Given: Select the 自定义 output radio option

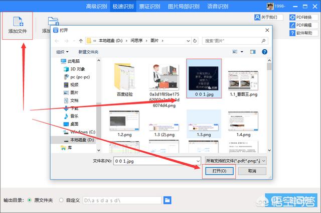Looking at the screenshot, I should tap(62, 200).
